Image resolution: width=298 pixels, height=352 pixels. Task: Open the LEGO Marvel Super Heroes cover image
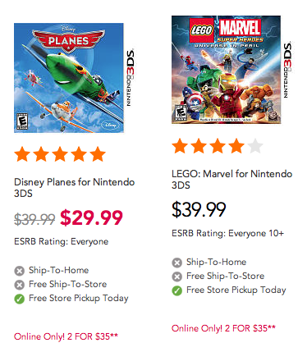coord(232,70)
